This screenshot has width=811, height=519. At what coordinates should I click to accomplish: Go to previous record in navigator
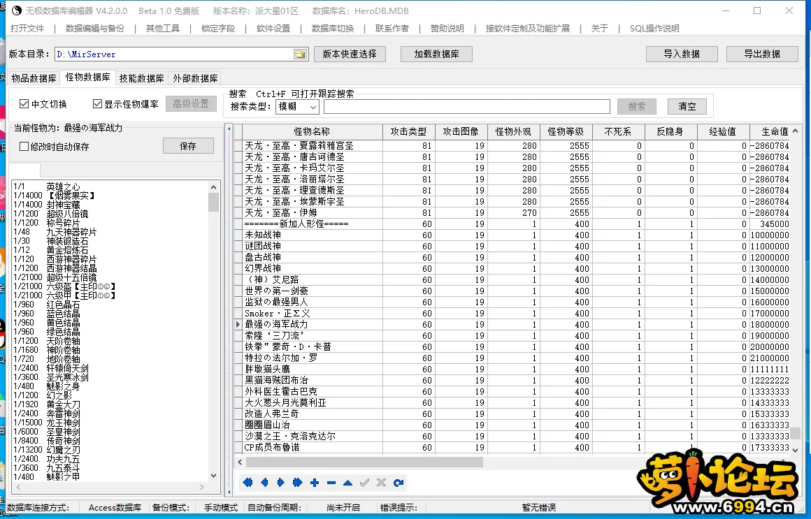264,482
